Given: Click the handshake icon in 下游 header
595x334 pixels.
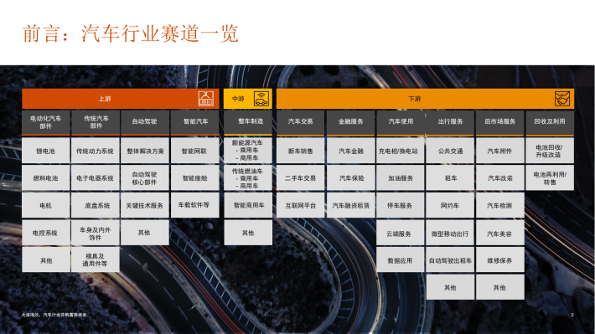Looking at the screenshot, I should click(562, 99).
